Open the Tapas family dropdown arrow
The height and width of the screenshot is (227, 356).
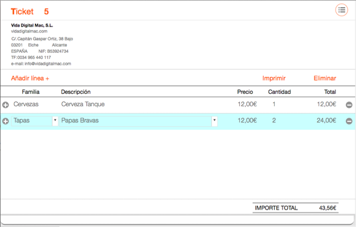click(x=55, y=121)
